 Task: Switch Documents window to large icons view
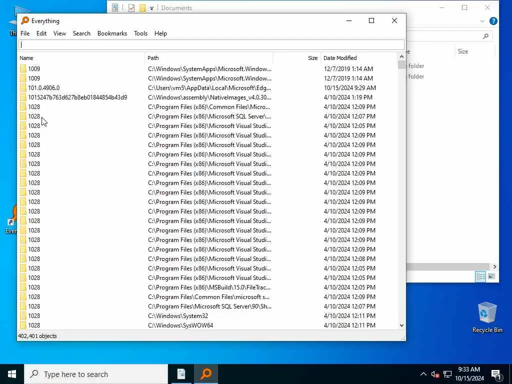coord(491,276)
